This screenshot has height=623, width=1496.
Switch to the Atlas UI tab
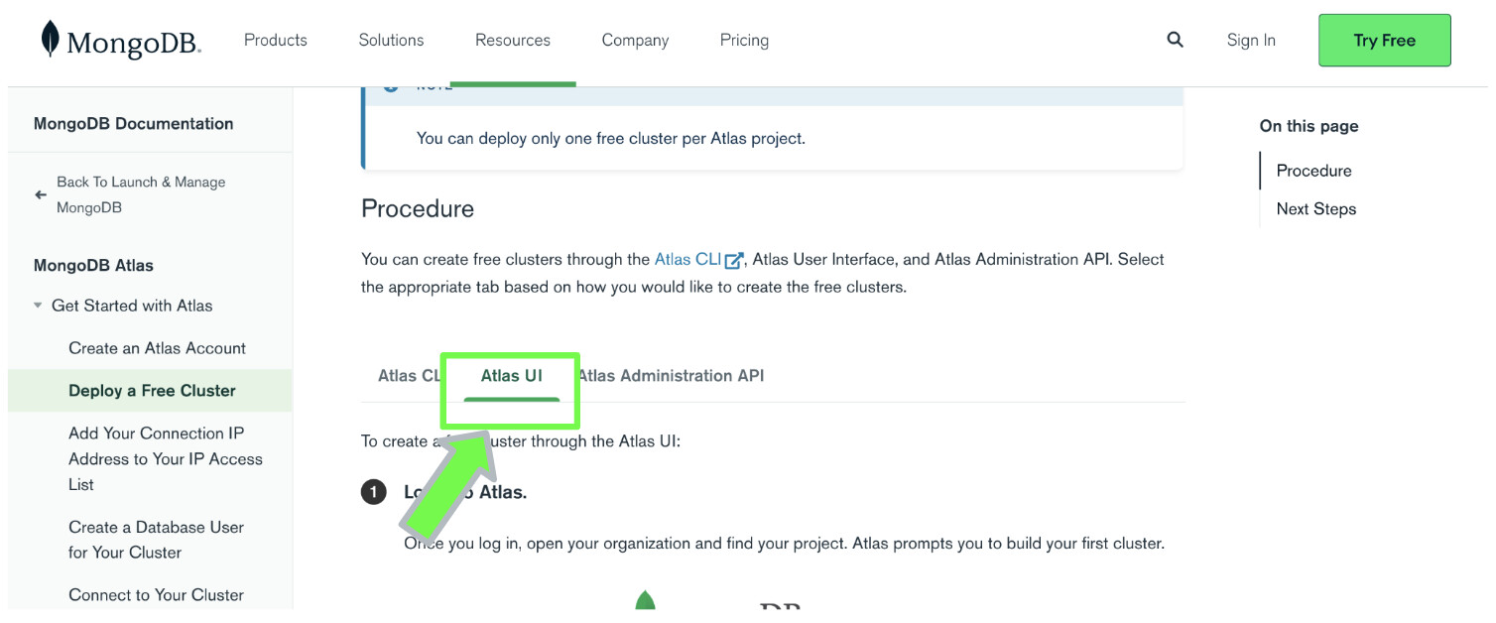coord(511,376)
